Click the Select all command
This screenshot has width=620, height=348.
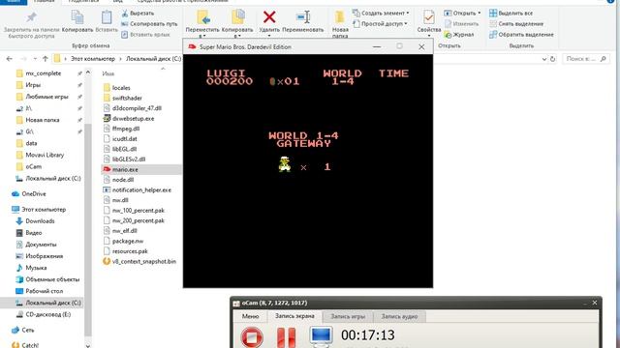point(511,13)
